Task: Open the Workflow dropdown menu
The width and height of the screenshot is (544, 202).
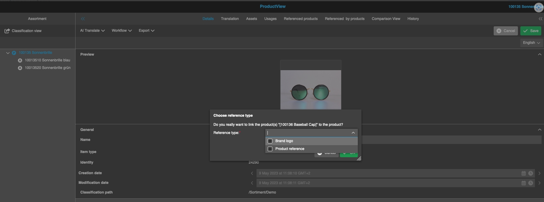Action: point(122,31)
